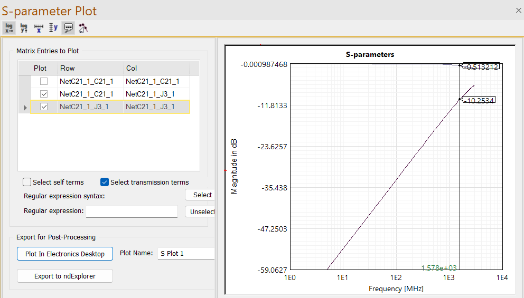Click Export to ndExplorer button

65,276
